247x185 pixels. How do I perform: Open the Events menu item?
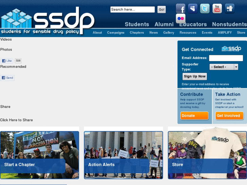(x=207, y=33)
